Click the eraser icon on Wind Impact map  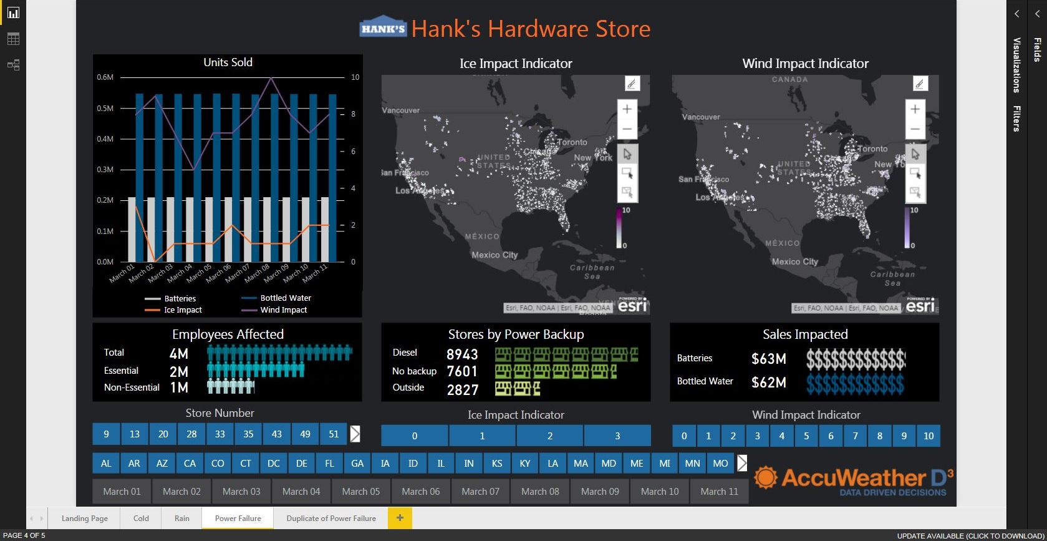(920, 84)
